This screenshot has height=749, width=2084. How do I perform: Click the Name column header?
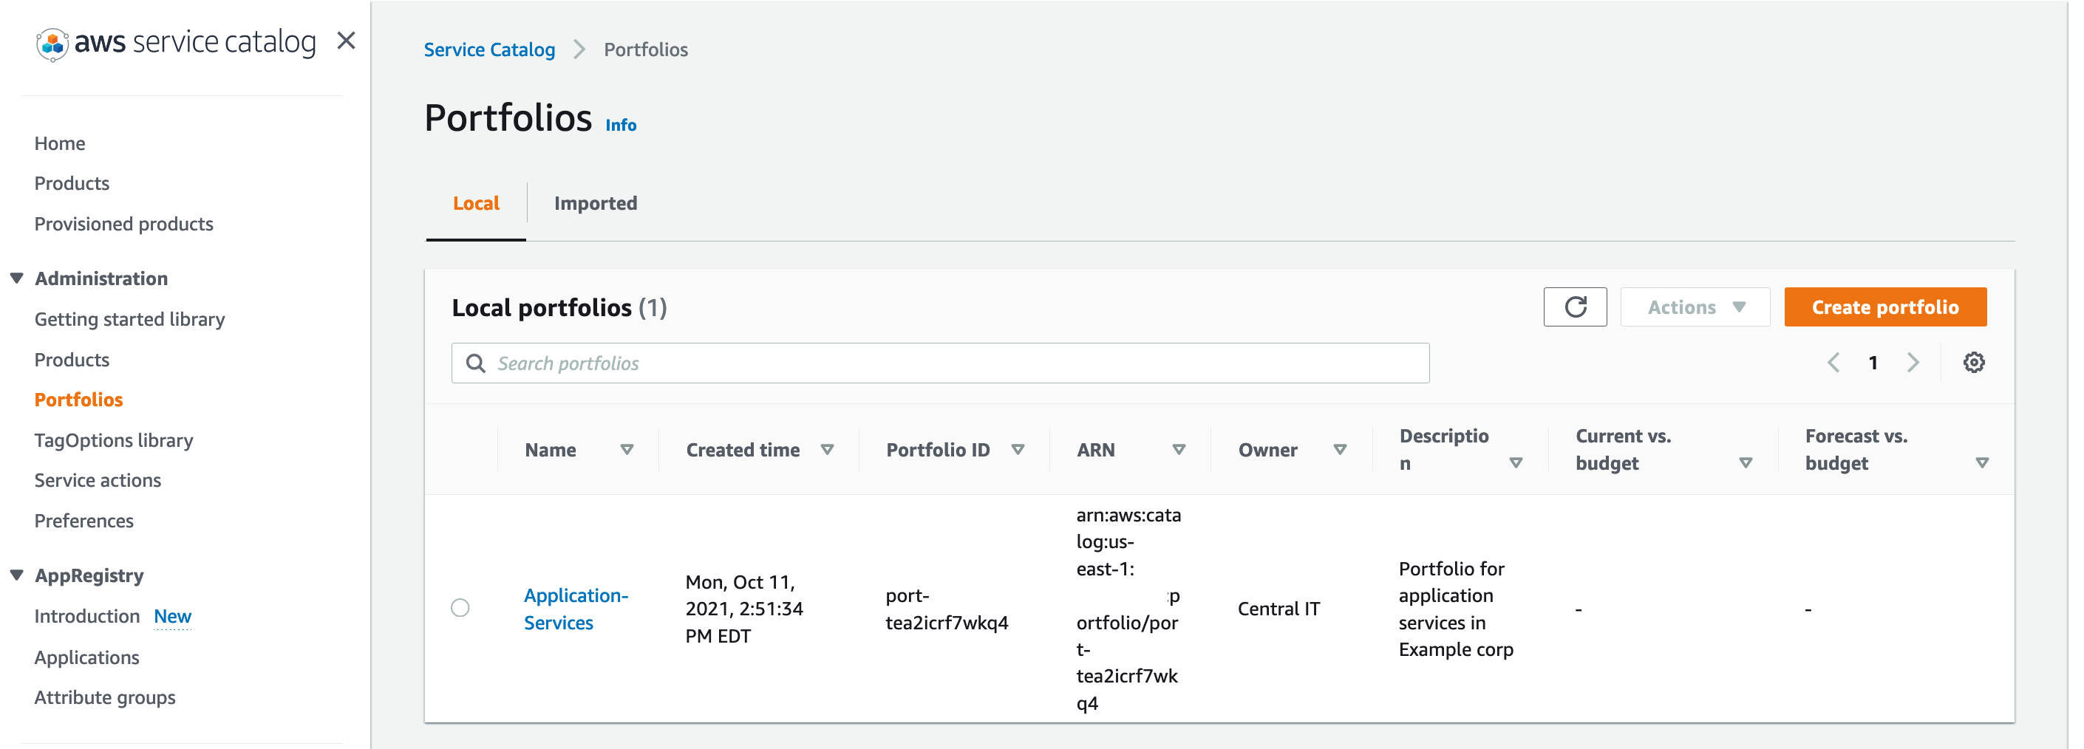(x=550, y=450)
